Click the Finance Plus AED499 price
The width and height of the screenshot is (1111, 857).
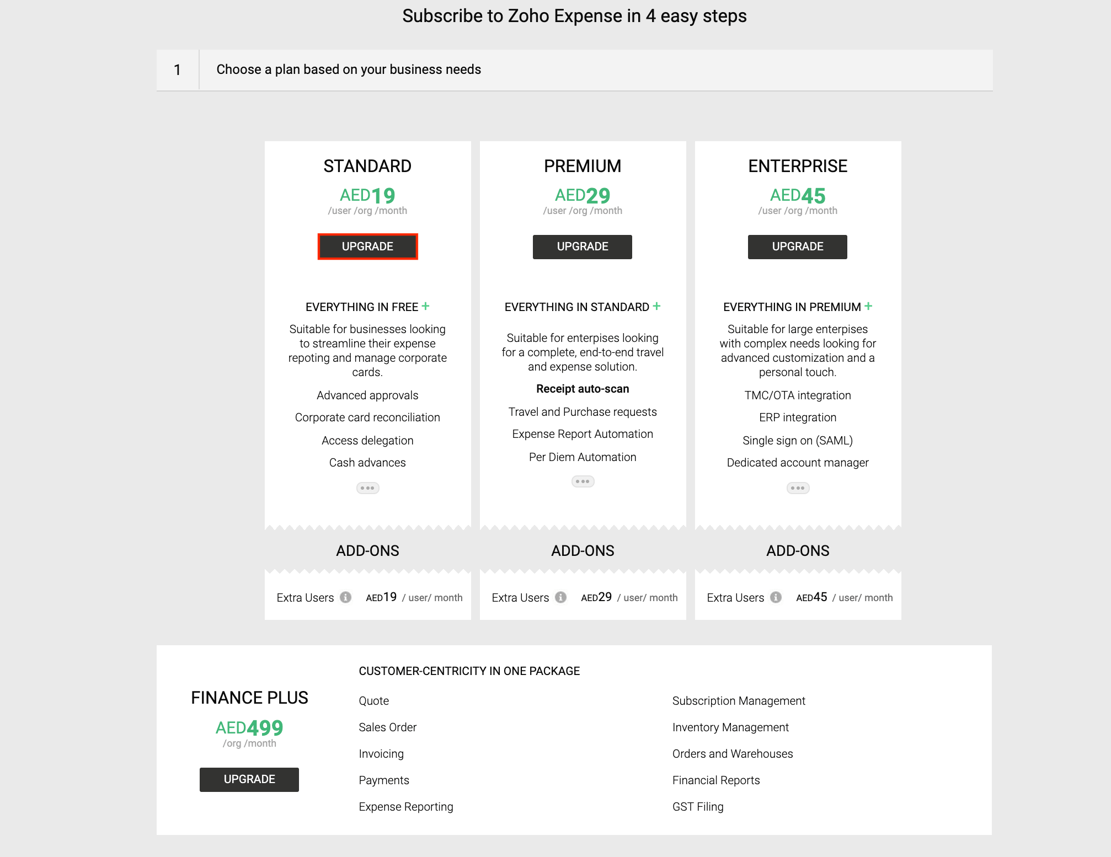tap(249, 728)
